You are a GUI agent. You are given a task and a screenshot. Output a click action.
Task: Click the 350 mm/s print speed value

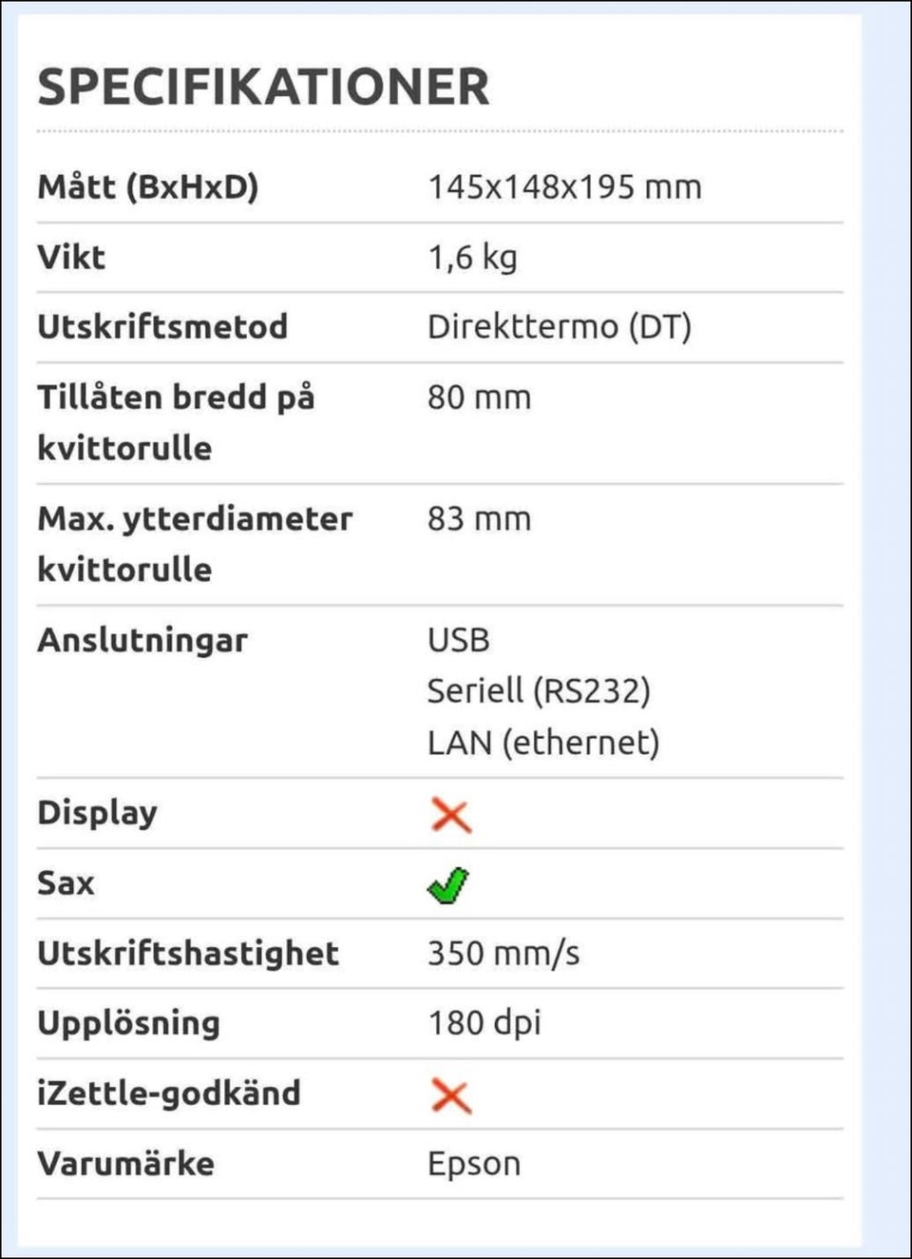[x=503, y=953]
